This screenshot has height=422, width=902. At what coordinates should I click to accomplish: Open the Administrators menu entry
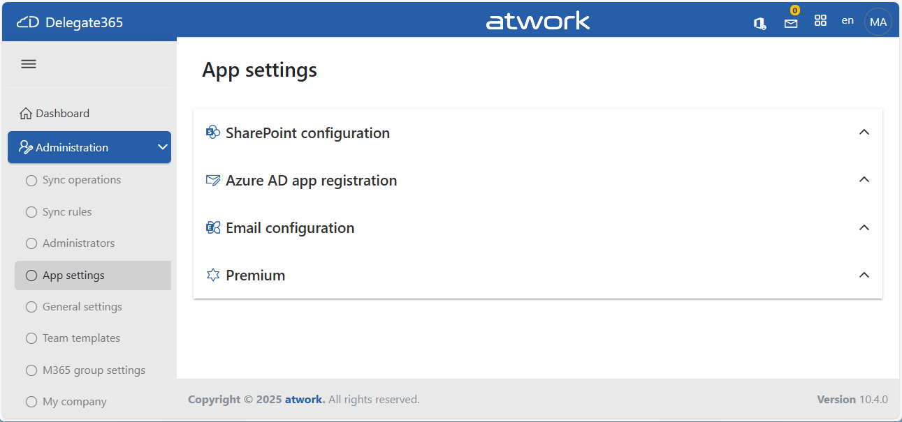click(x=78, y=243)
